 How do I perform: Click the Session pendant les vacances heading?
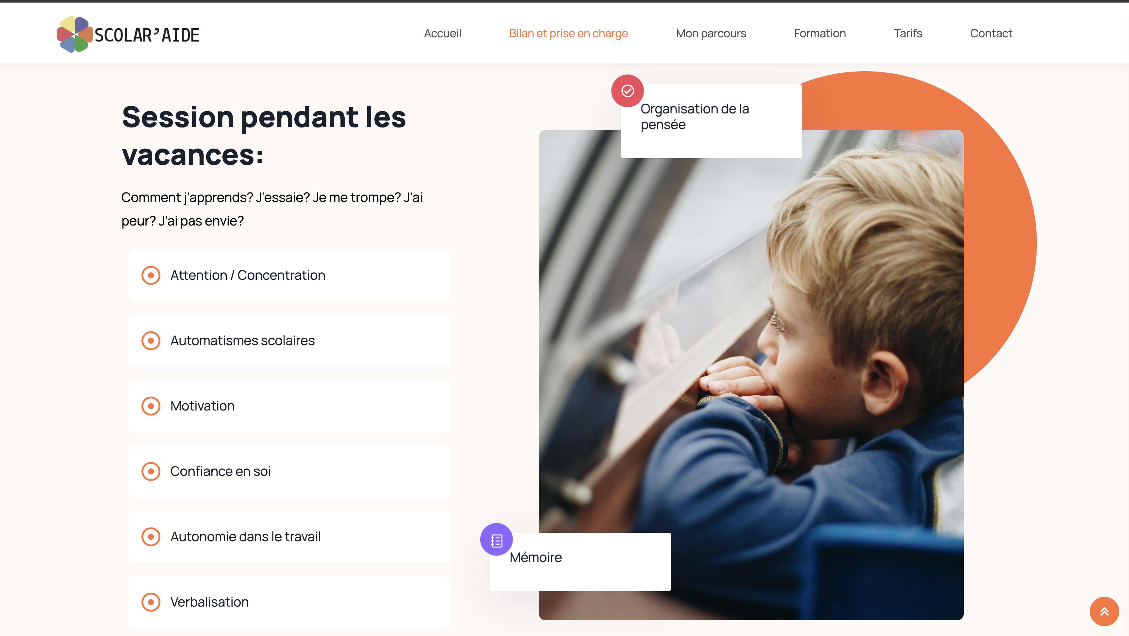[x=264, y=136]
